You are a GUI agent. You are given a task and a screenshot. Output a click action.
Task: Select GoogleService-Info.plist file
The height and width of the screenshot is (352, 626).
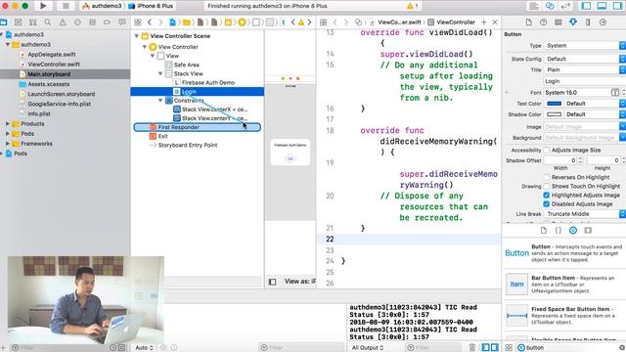(x=59, y=104)
